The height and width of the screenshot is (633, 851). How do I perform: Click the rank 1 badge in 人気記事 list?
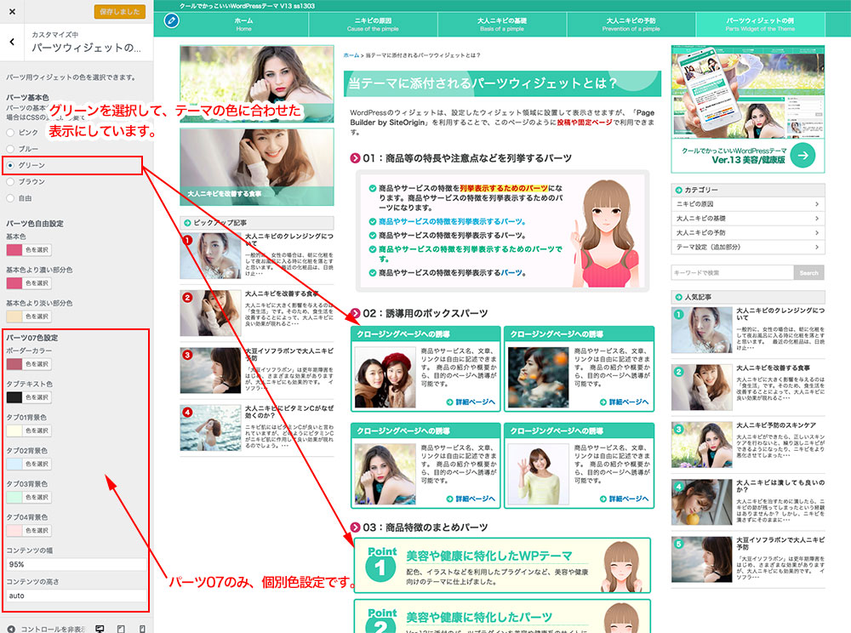(678, 314)
